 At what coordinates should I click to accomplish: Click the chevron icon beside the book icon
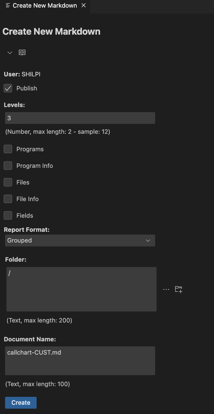[10, 53]
